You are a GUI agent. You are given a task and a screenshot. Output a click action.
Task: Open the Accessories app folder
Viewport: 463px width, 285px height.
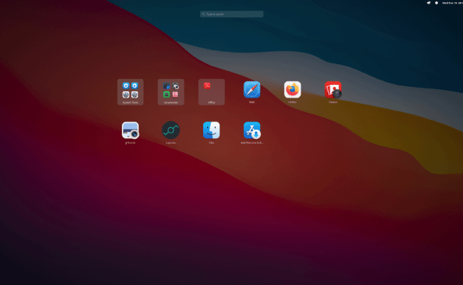pyautogui.click(x=171, y=92)
